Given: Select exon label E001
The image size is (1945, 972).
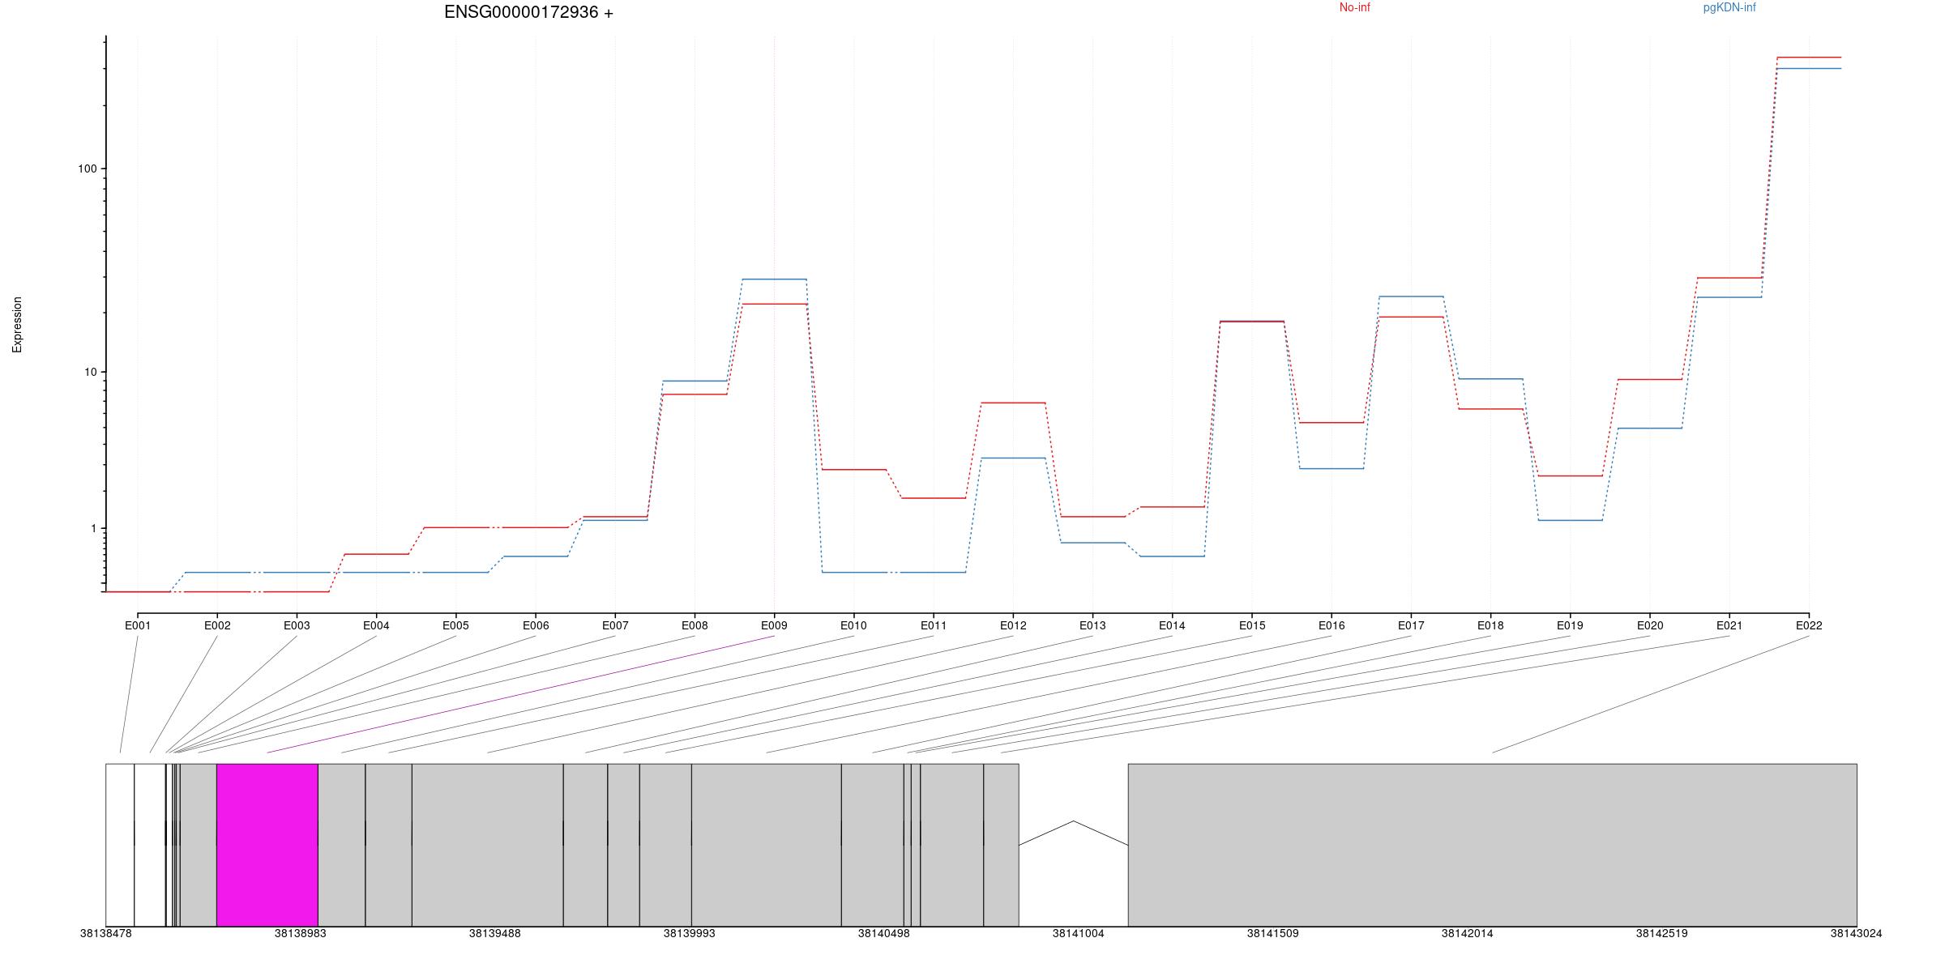Looking at the screenshot, I should (138, 625).
